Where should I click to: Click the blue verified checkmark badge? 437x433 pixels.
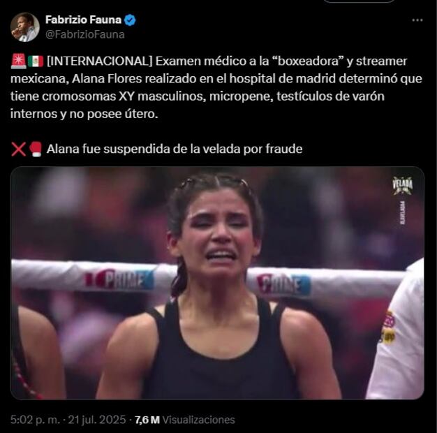(130, 20)
